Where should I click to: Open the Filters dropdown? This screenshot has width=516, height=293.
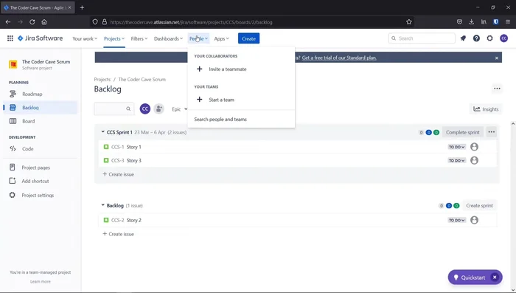[x=139, y=38]
